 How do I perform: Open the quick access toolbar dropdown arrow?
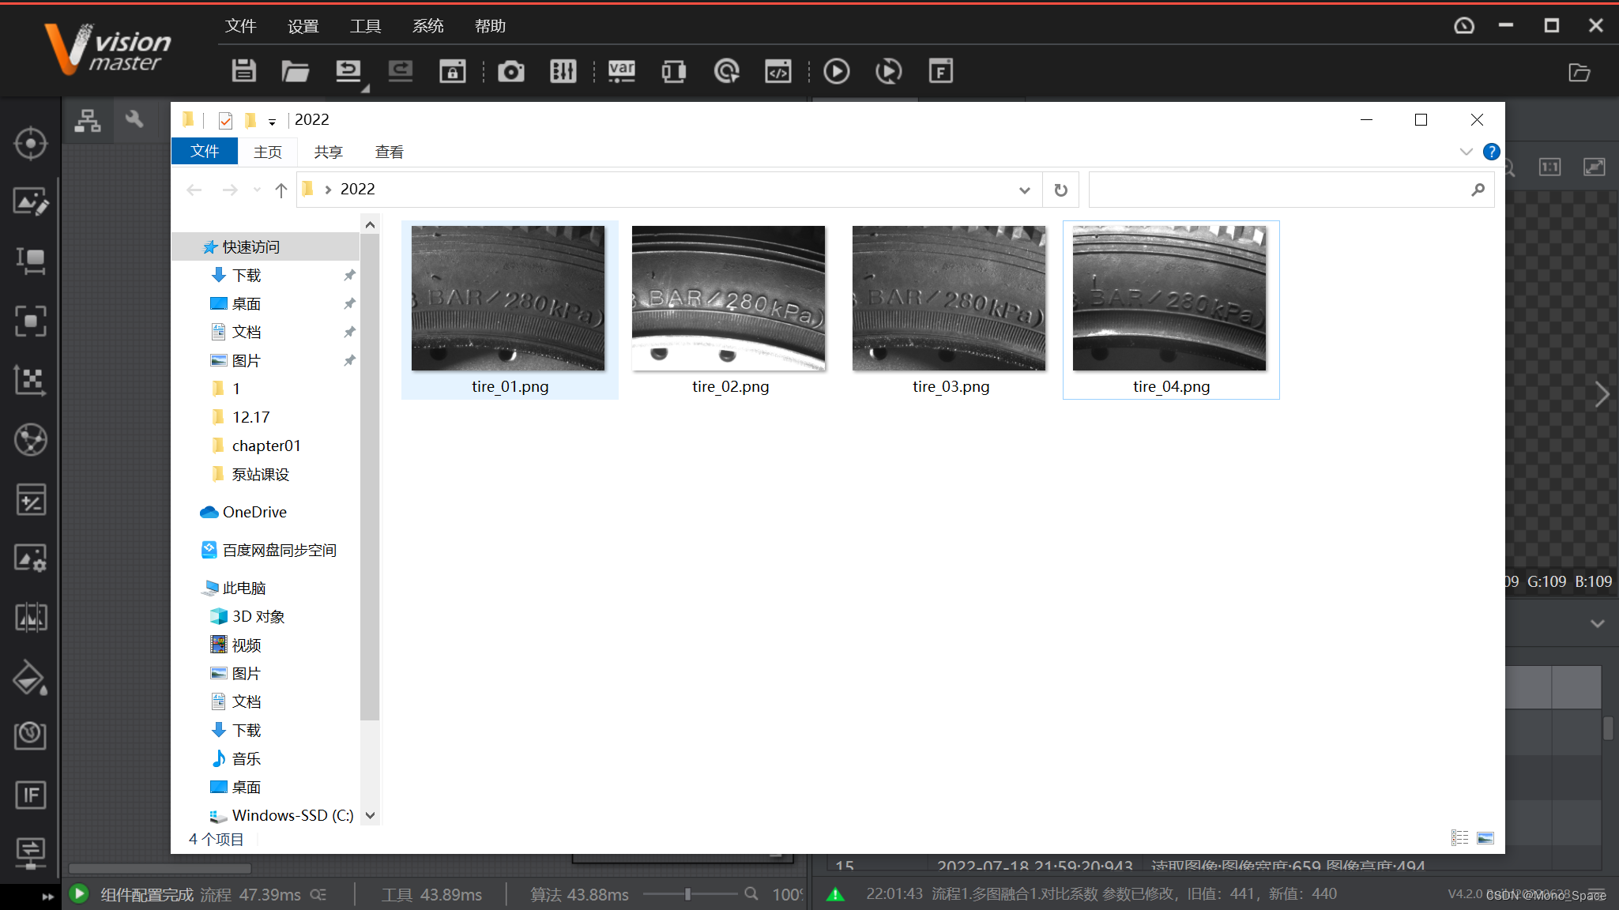click(x=272, y=122)
